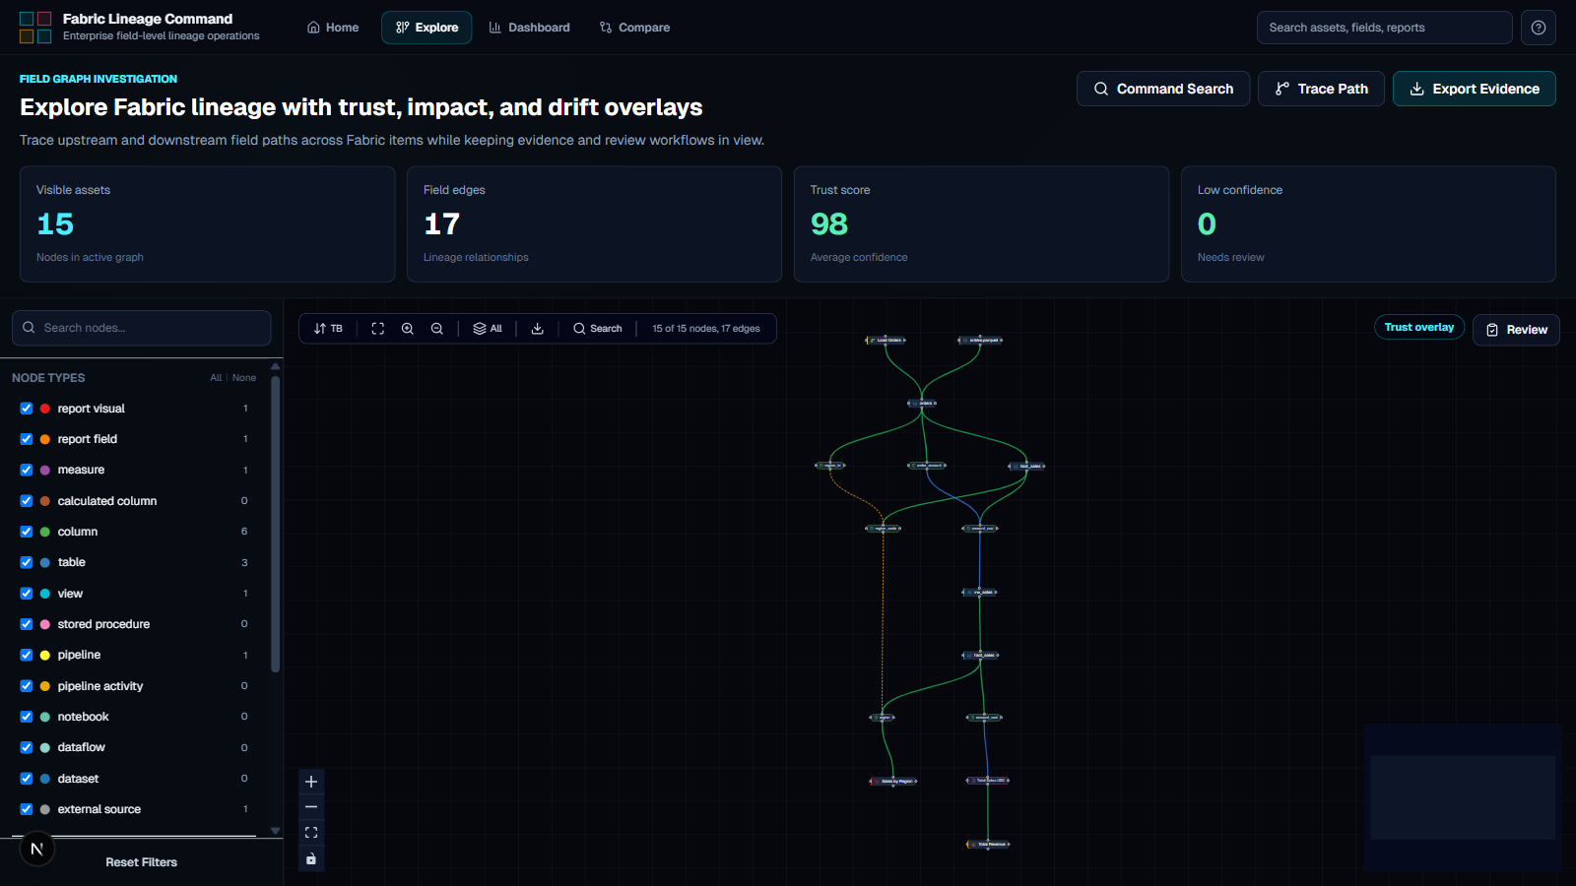The width and height of the screenshot is (1576, 886).
Task: Select None node types link
Action: point(244,378)
